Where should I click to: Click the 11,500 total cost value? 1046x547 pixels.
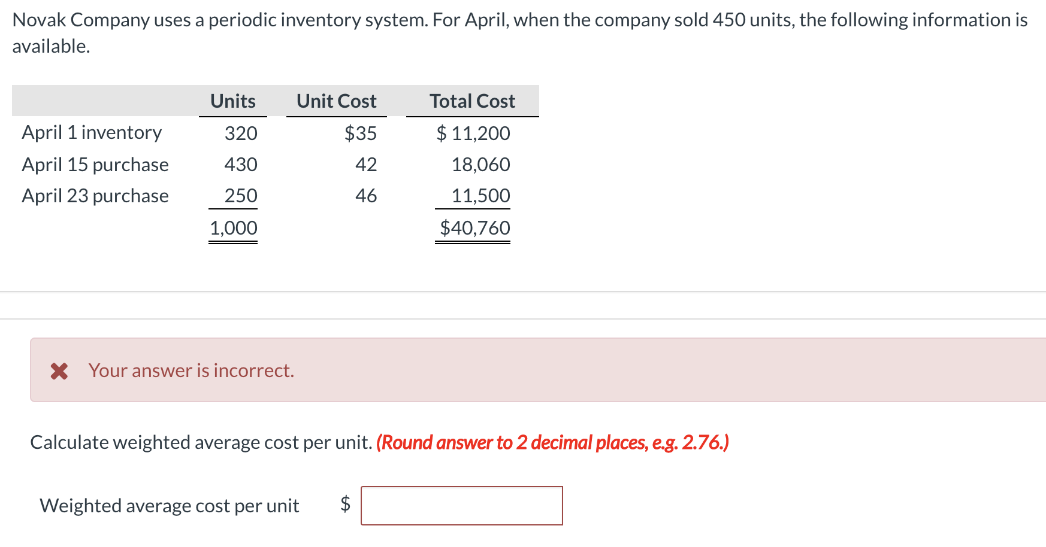480,195
